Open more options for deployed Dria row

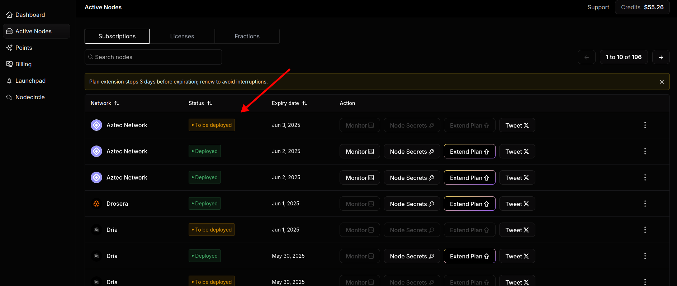[x=645, y=256]
